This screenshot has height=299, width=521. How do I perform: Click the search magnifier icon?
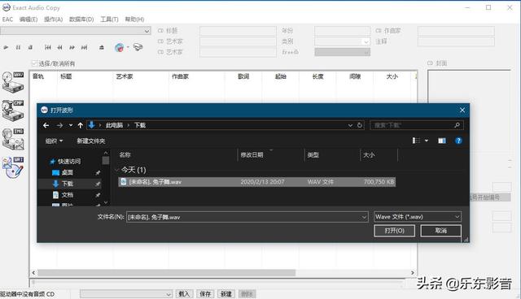point(457,125)
